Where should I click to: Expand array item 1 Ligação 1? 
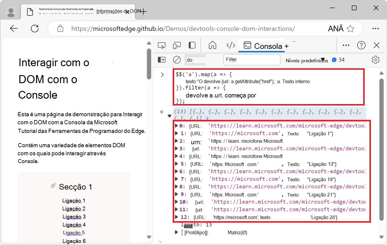(177, 133)
